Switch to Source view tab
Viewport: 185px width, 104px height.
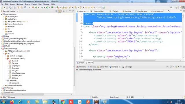point(89,63)
